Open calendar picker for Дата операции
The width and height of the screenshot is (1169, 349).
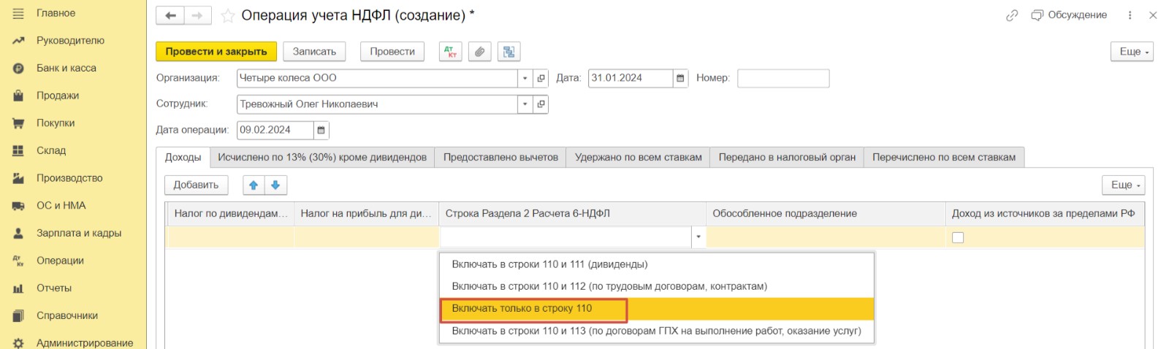pos(321,130)
